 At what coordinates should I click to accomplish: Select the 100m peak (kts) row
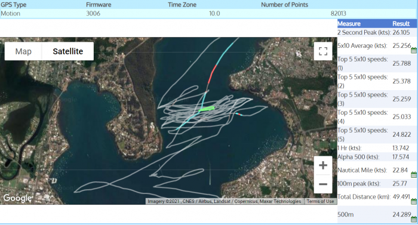tap(377, 184)
